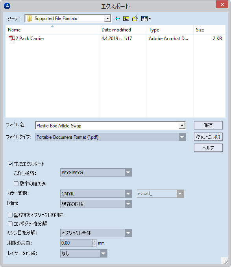
Task: Enable the 数字の値のみ checkbox
Action: (16, 184)
